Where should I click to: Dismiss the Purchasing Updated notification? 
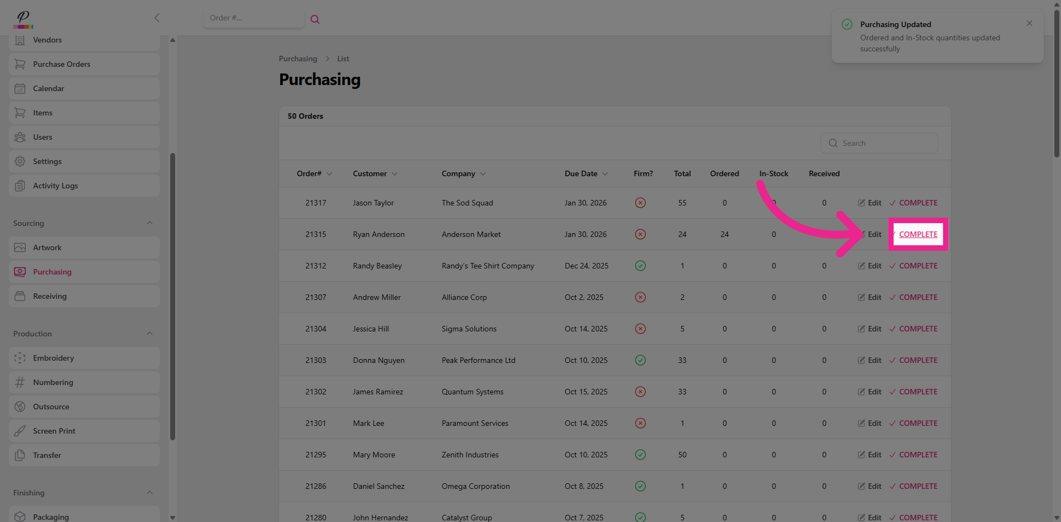(1029, 23)
